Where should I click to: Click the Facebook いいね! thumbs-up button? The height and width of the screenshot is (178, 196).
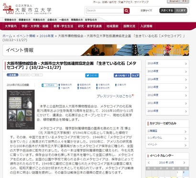point(122,76)
